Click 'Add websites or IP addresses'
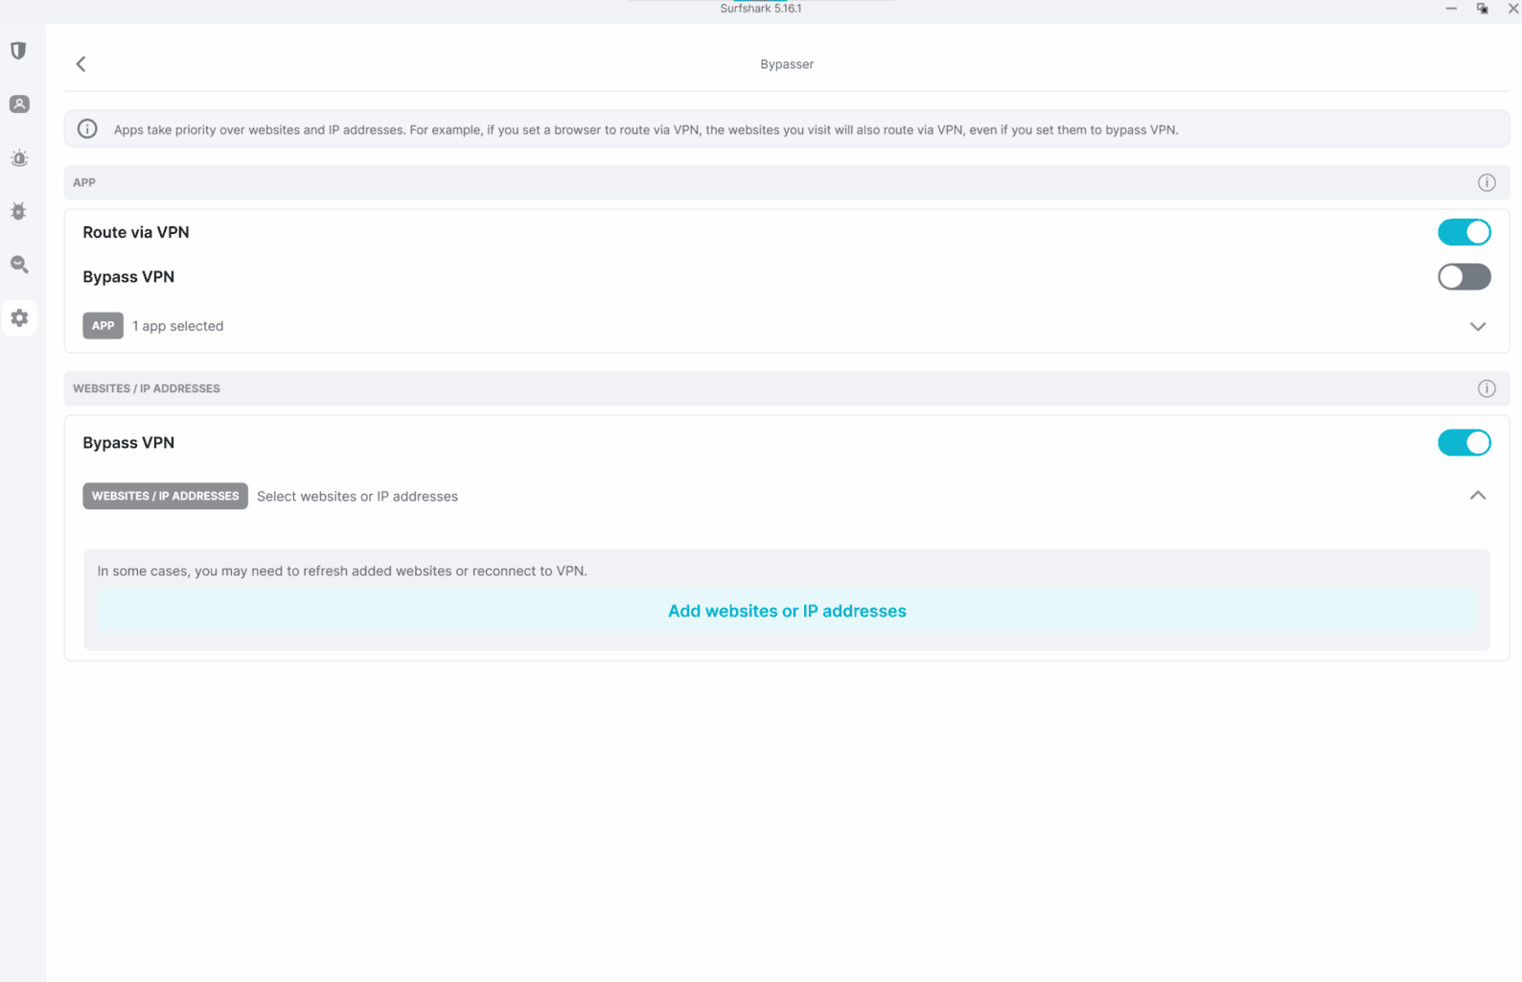This screenshot has height=982, width=1522. (x=787, y=612)
